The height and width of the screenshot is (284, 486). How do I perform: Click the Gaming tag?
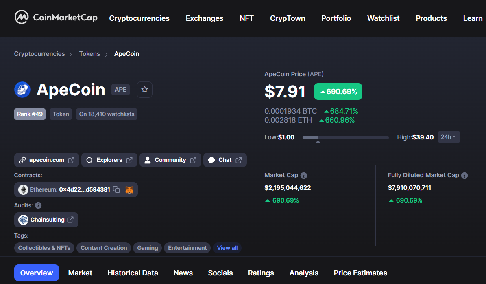[148, 248]
